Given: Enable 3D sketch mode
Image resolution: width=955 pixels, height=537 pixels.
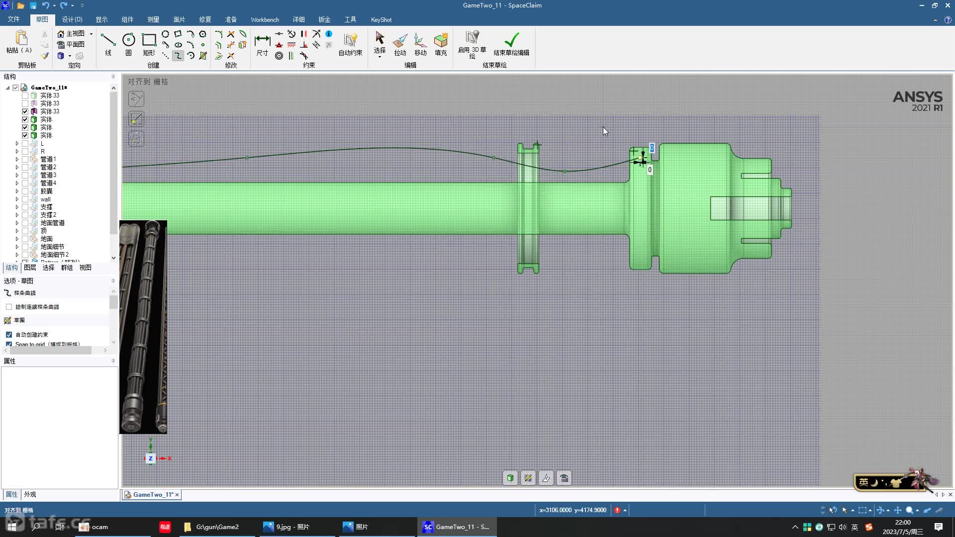Looking at the screenshot, I should pyautogui.click(x=472, y=44).
